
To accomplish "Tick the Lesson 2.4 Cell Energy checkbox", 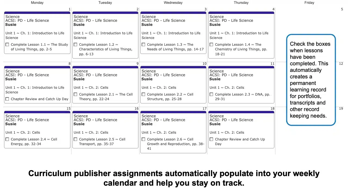I will pyautogui.click(x=7, y=139).
